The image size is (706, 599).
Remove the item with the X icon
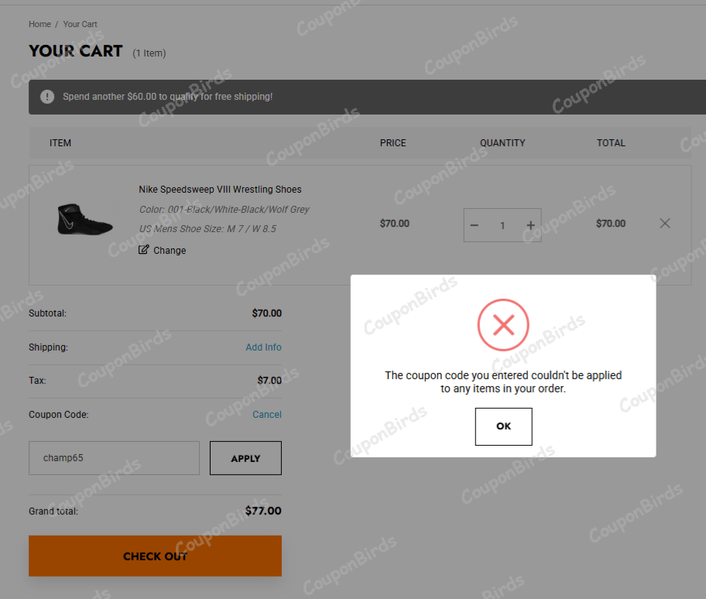click(665, 224)
